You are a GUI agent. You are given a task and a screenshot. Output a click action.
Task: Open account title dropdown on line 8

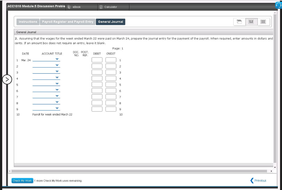coord(46,103)
